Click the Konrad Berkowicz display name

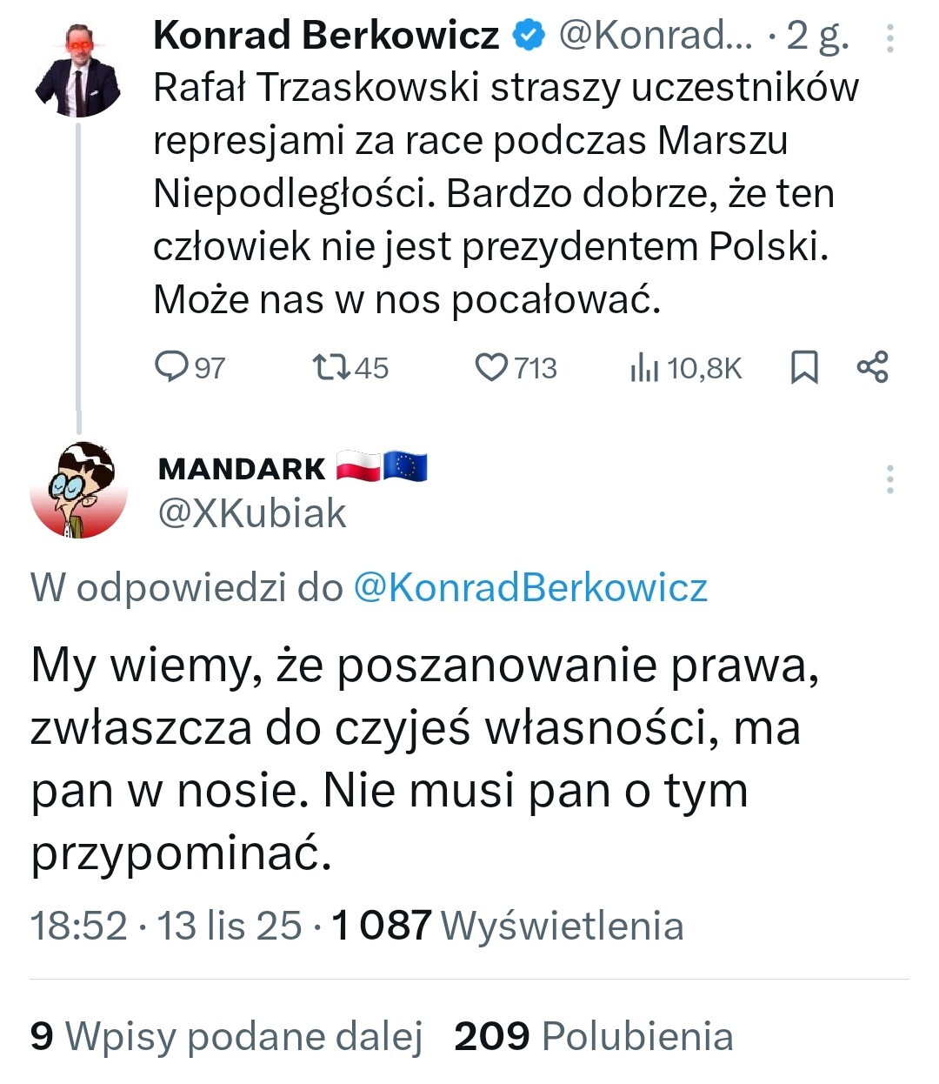tap(326, 36)
